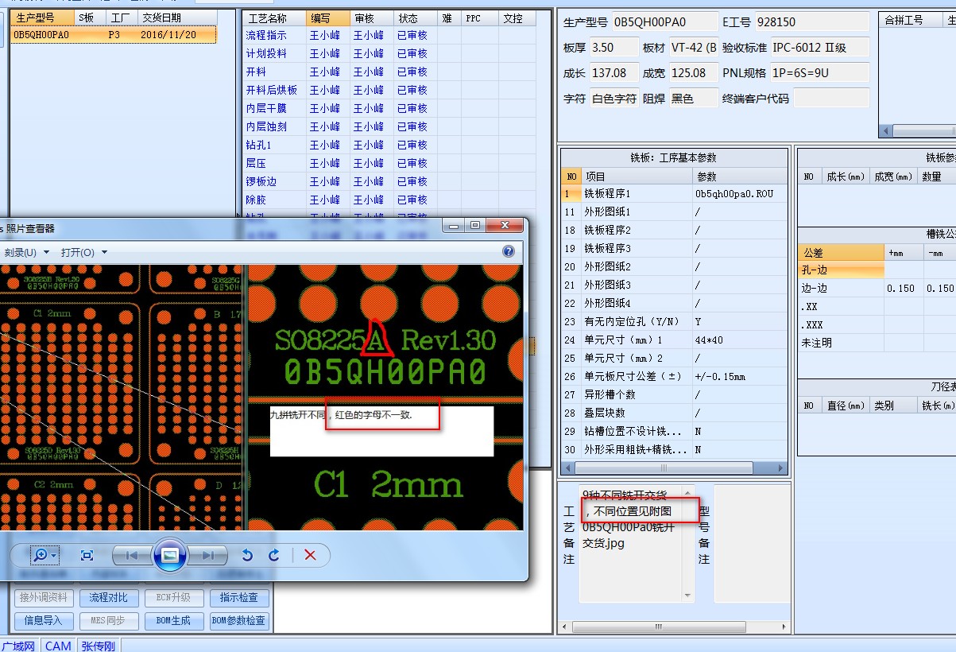Screen dimensions: 956x652
Task: Click the 接外调资料 button
Action: [44, 597]
